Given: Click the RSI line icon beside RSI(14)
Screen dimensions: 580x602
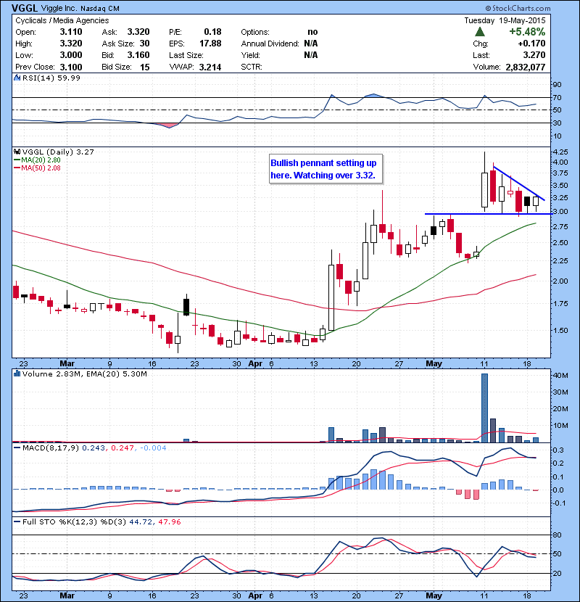Looking at the screenshot, I should point(17,78).
